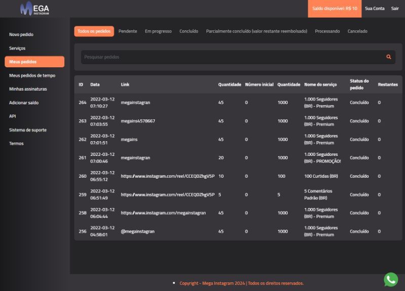The image size is (405, 291).
Task: Open Meus pedidos de tempo
Action: (32, 75)
